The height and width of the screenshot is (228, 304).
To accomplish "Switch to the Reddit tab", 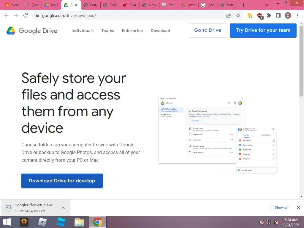I will [12, 5].
